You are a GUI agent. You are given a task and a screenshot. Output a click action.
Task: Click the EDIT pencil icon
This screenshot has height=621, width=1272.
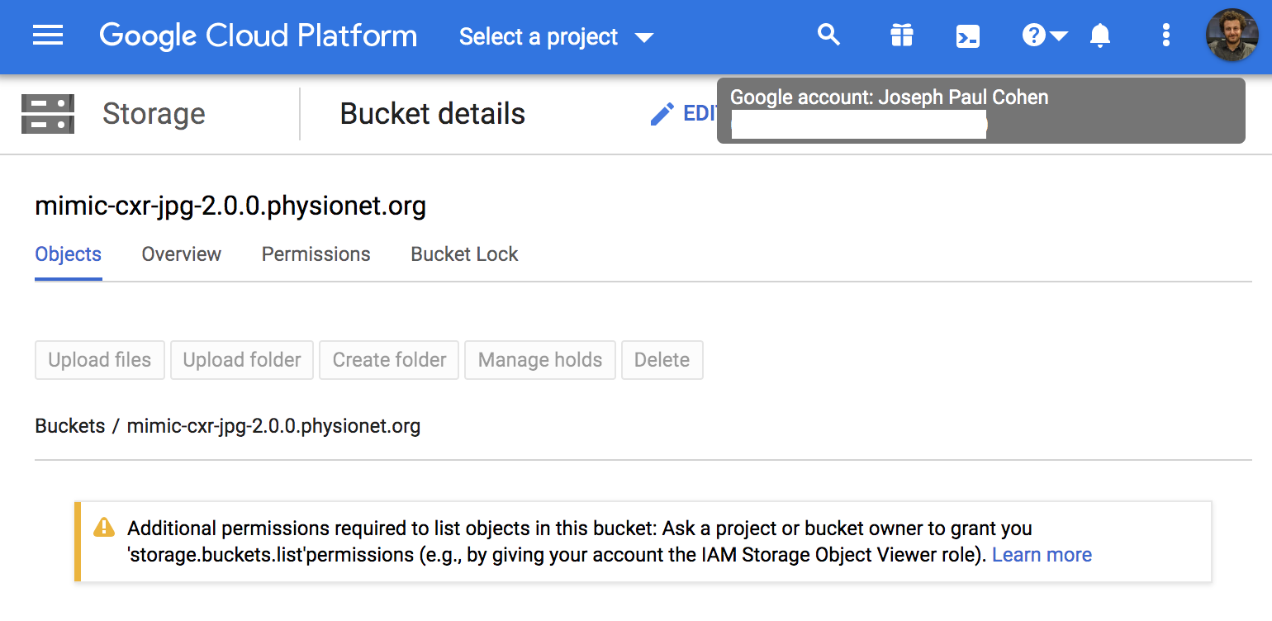(662, 113)
